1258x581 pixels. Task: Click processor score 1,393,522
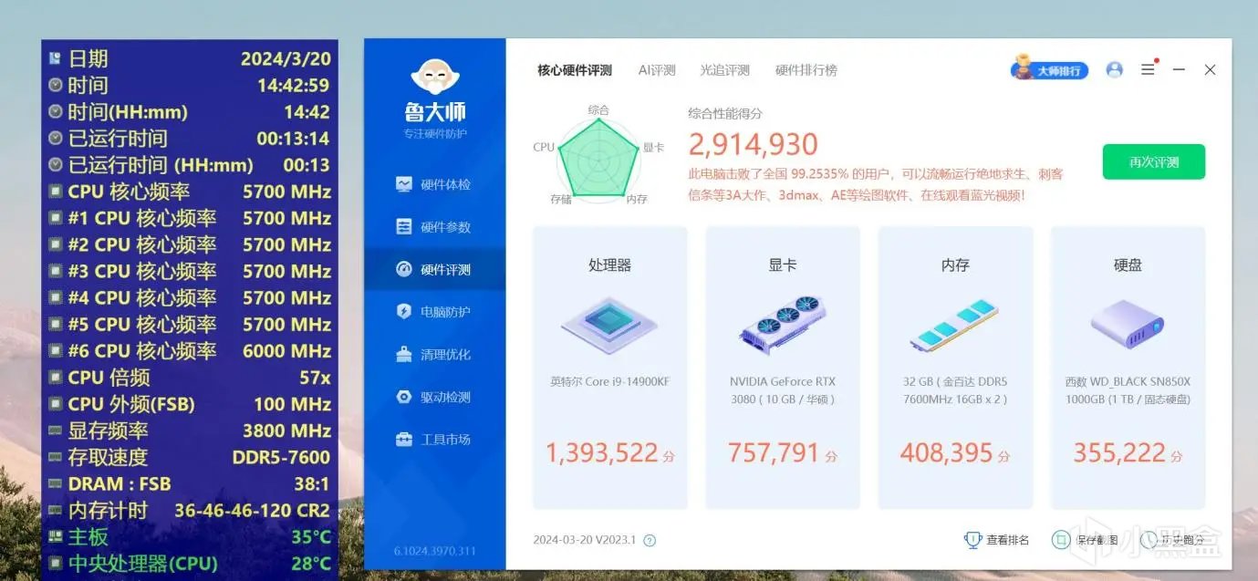click(602, 452)
